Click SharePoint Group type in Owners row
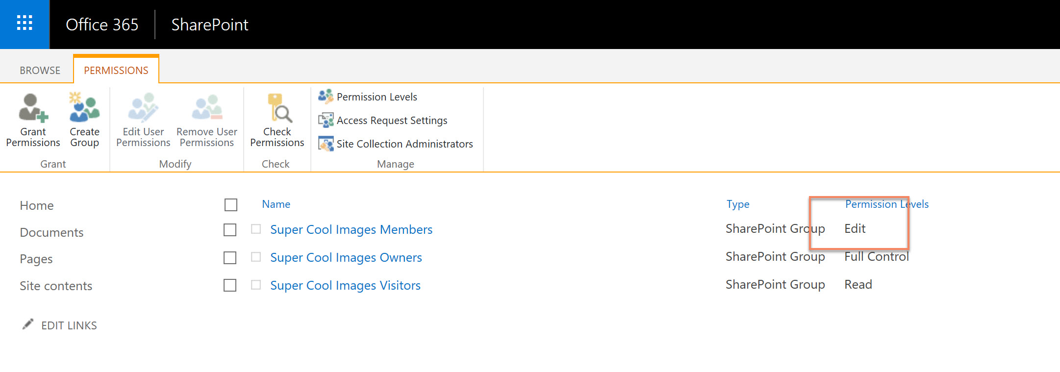 click(775, 256)
